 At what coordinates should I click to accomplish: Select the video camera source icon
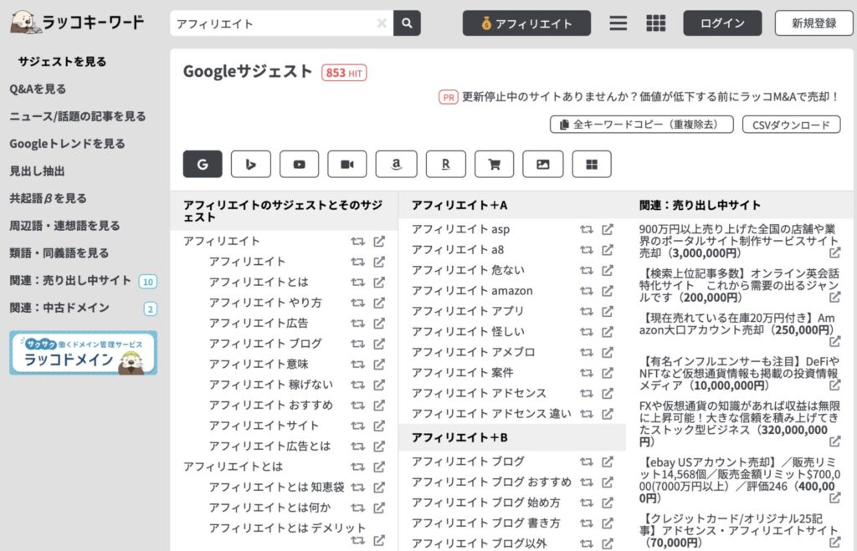(x=347, y=164)
